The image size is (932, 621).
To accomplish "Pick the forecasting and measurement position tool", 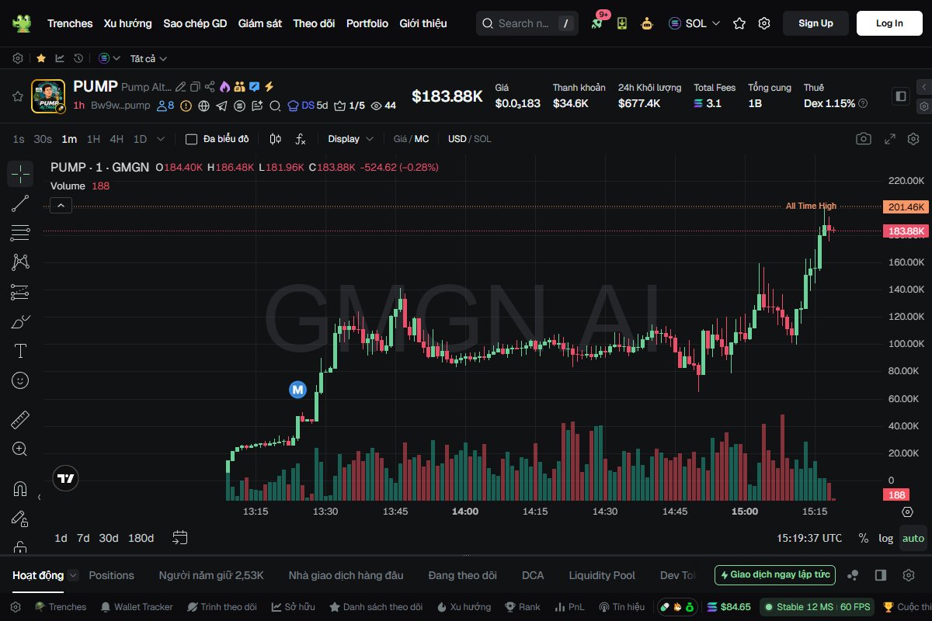I will click(x=20, y=292).
